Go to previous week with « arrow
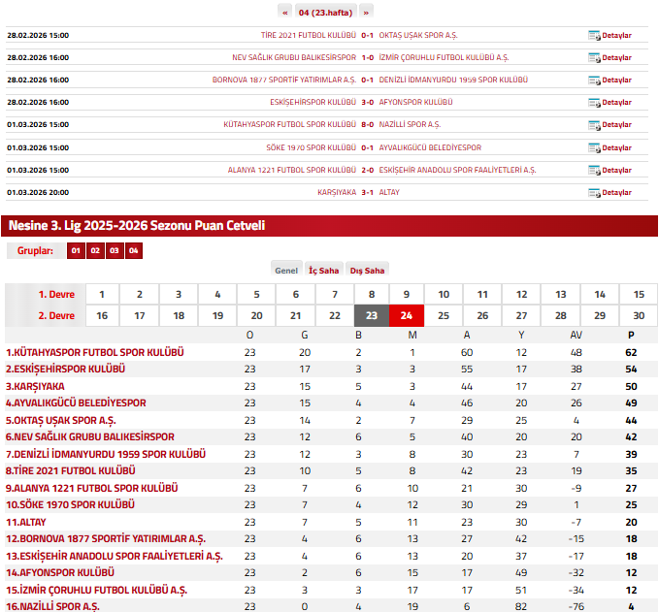659x612 pixels. point(285,13)
